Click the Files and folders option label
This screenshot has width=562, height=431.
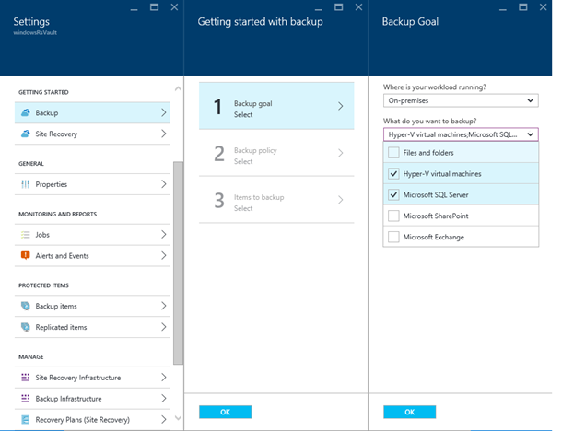428,153
